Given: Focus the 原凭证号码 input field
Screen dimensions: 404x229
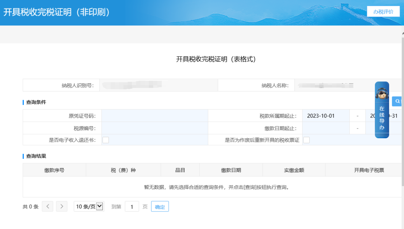Looking at the screenshot, I should pyautogui.click(x=154, y=116).
